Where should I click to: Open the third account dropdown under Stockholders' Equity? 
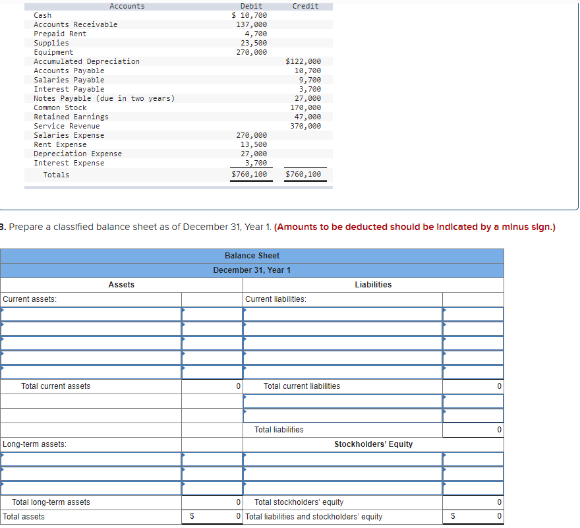[x=343, y=488]
